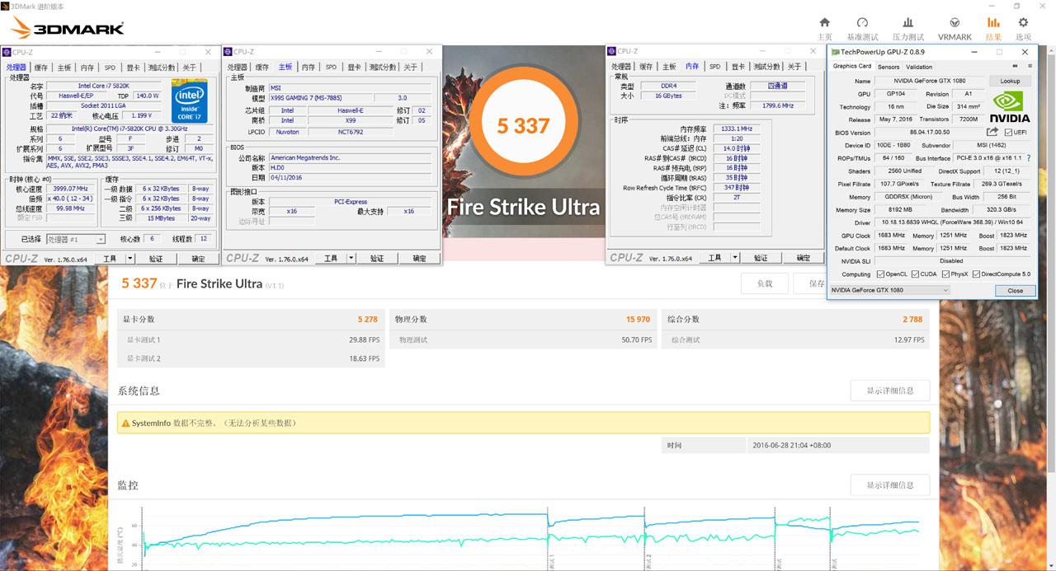Image resolution: width=1056 pixels, height=571 pixels.
Task: Open the 处理器 #1 selection dropdown in CPU-Z
Action: coord(76,239)
